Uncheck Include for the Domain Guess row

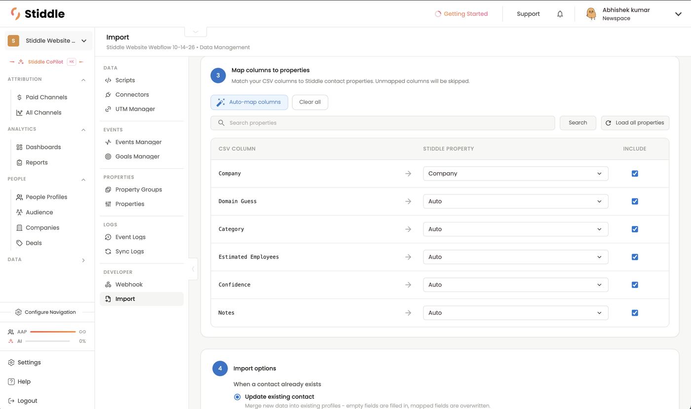pyautogui.click(x=635, y=201)
